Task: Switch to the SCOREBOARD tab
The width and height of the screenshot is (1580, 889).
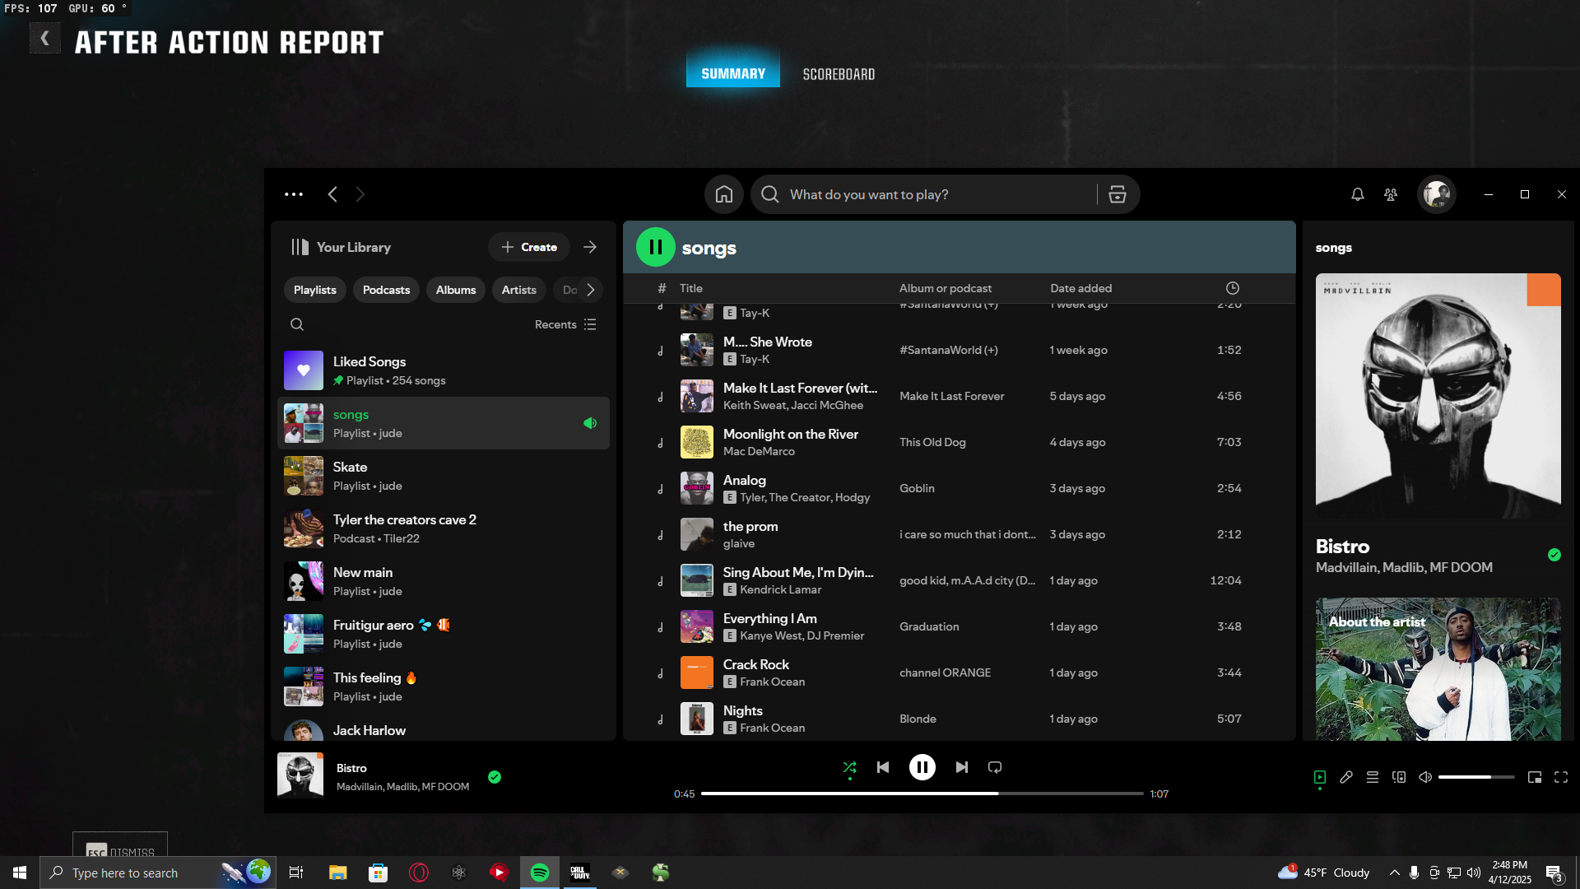Action: click(x=839, y=74)
